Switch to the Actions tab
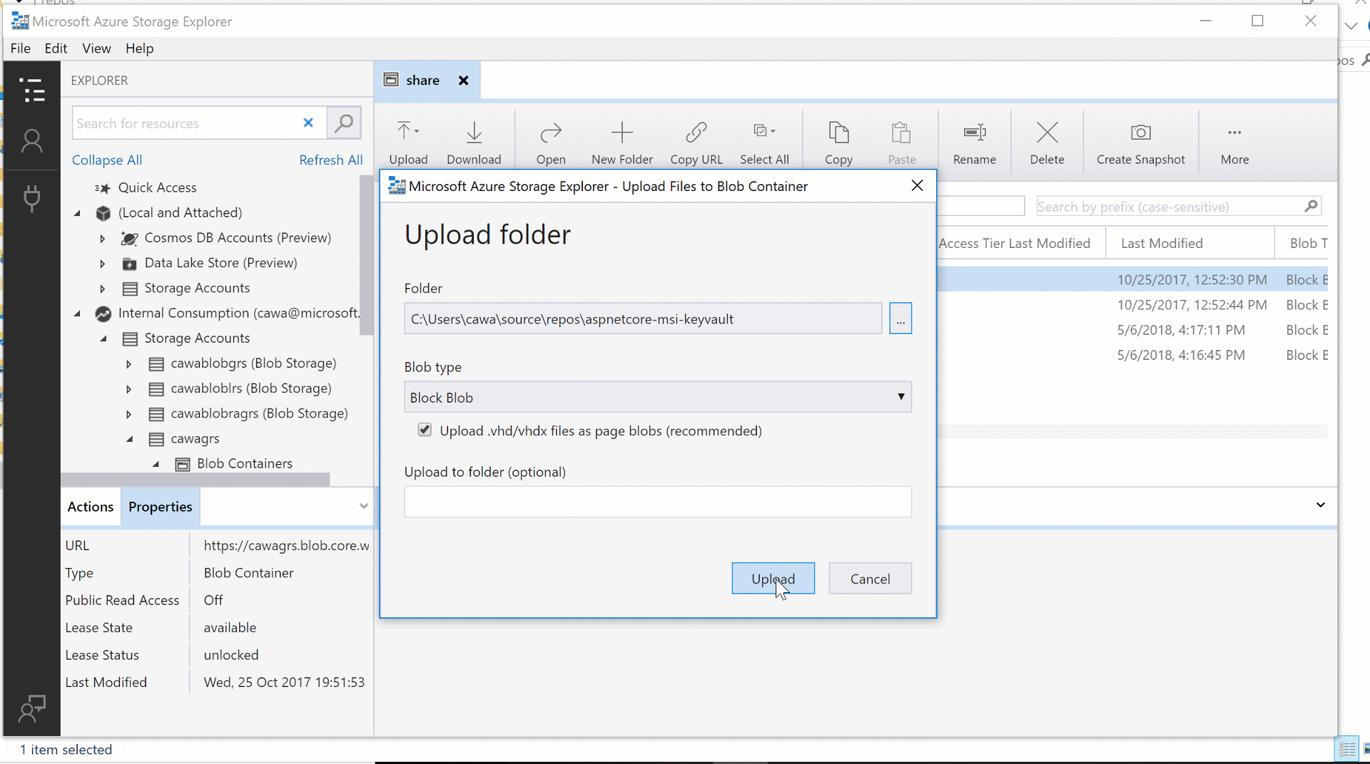1370x764 pixels. pos(91,507)
